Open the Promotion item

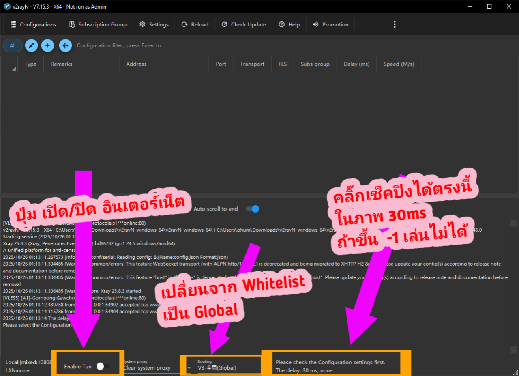(x=330, y=24)
